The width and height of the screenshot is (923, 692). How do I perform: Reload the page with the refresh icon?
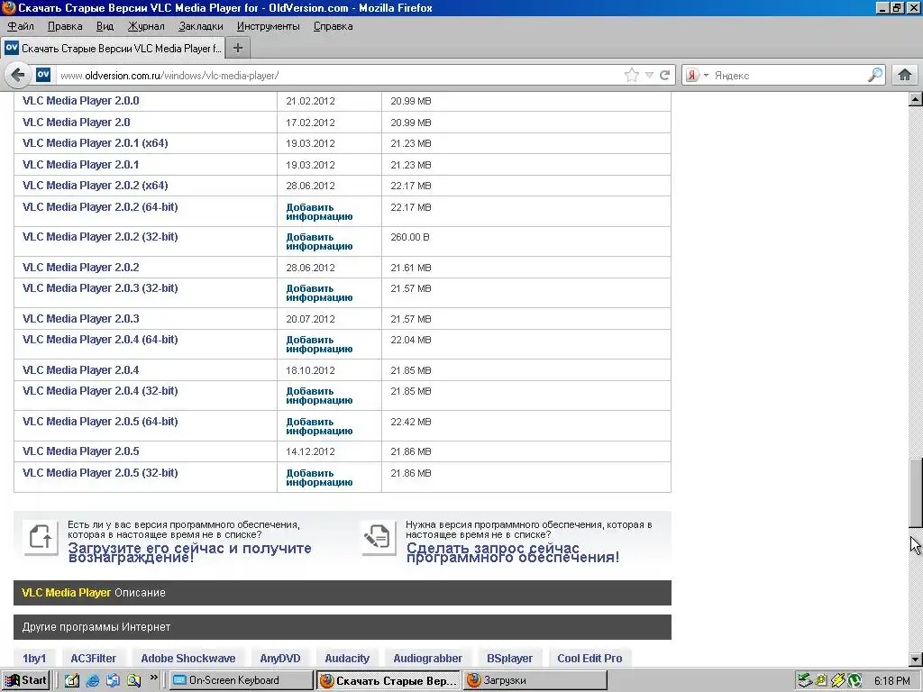664,75
